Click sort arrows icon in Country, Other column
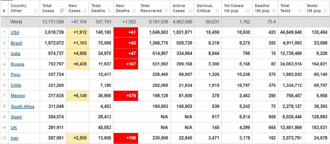The image size is (330, 144). pos(36,11)
